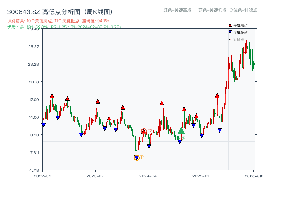Select the blue low triangle near 12.5 in late 2024
283x212 pixels.
pos(194,125)
